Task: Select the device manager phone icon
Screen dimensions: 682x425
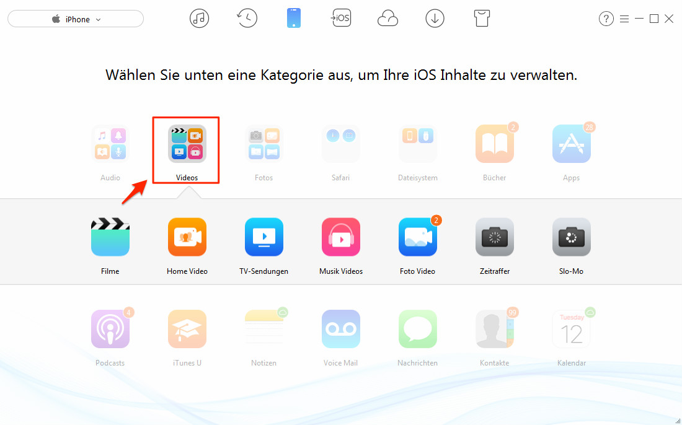Action: point(294,19)
